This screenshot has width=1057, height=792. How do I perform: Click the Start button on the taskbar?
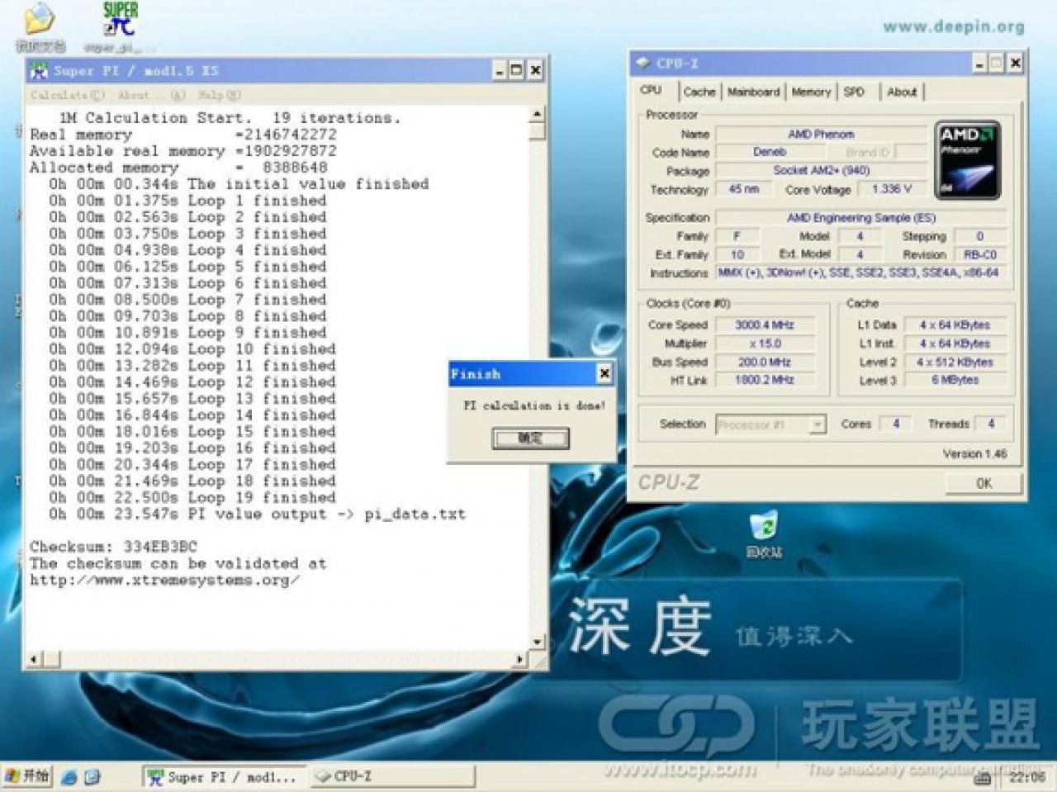[27, 776]
